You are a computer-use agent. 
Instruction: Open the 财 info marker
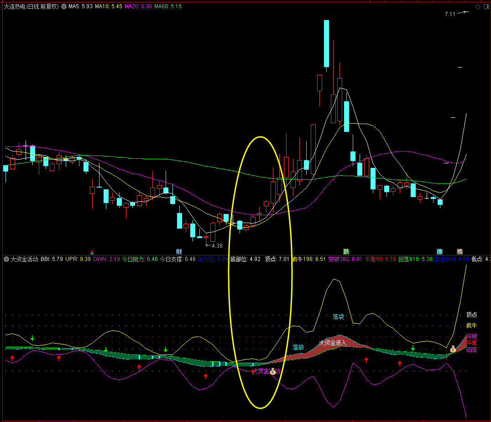[x=179, y=252]
